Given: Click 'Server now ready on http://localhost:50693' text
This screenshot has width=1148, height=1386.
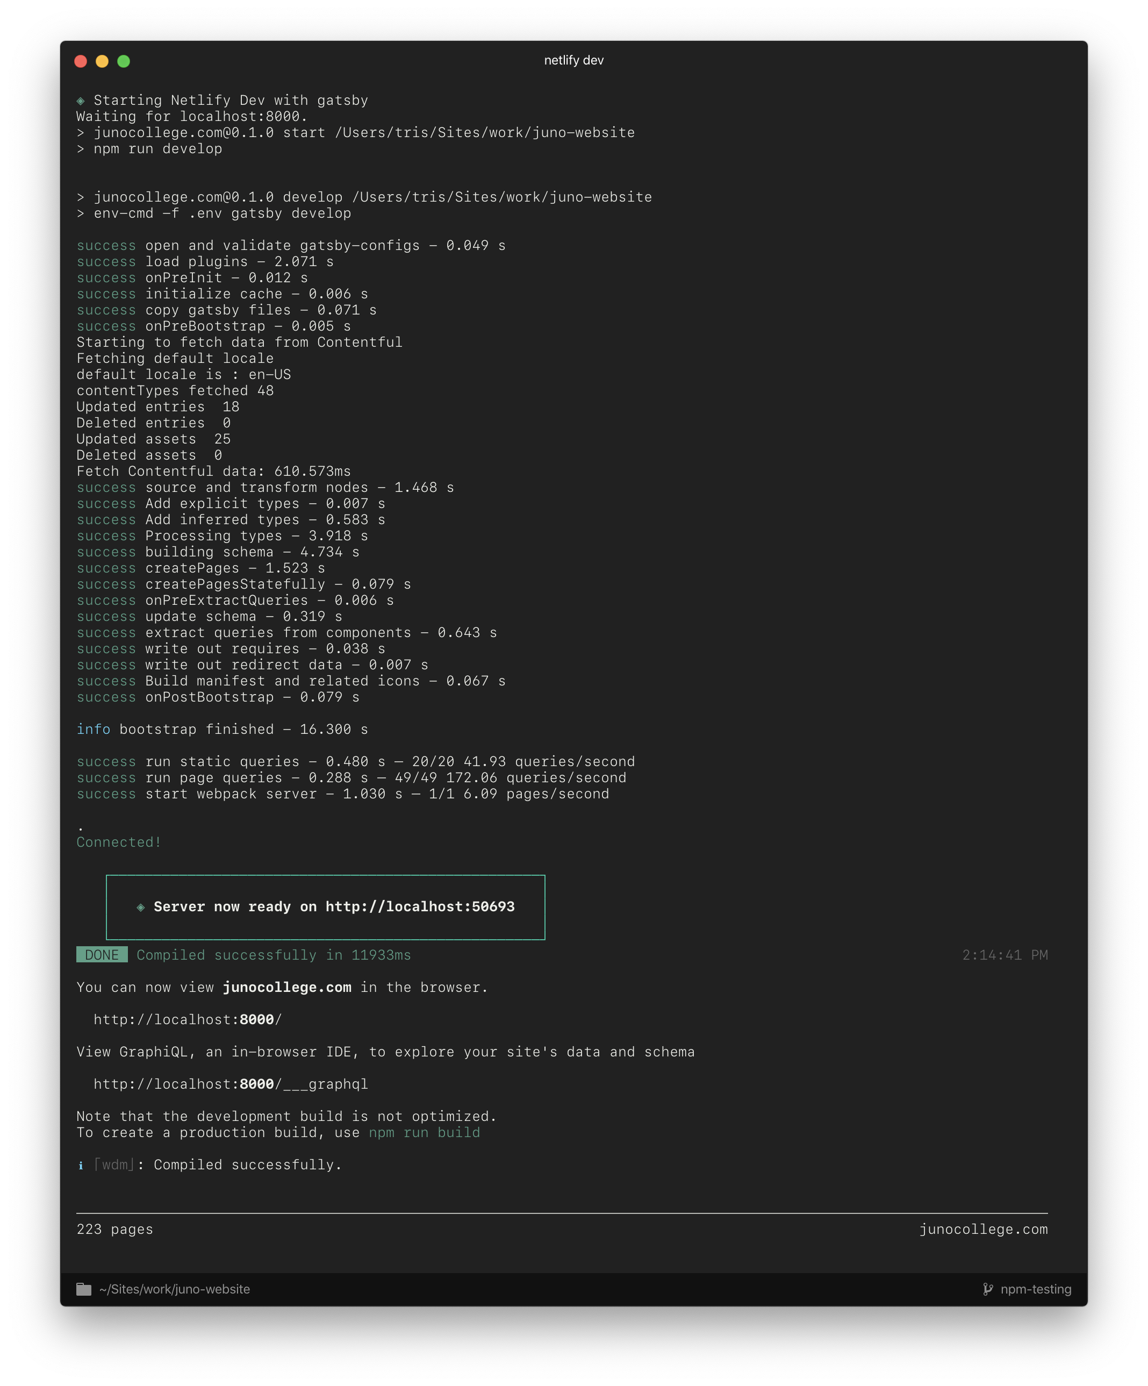Looking at the screenshot, I should click(x=334, y=907).
